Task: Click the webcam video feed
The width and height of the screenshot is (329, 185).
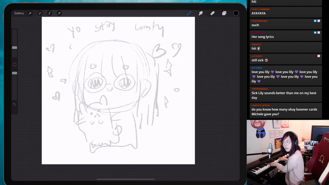Action: point(288,153)
